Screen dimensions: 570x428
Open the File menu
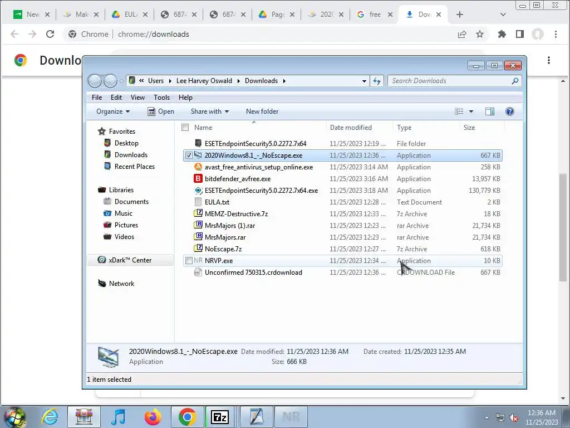pyautogui.click(x=97, y=98)
